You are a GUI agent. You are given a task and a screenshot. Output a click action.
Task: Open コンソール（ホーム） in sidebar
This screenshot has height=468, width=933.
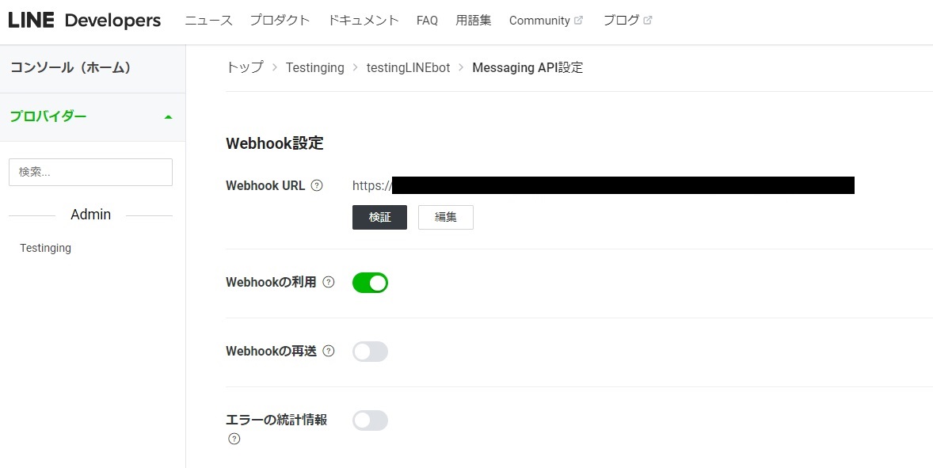pos(70,68)
